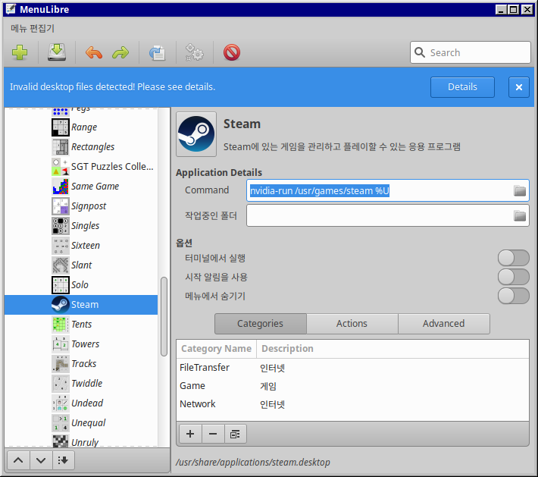Click the 메뉴 편집기 subtitle text
This screenshot has height=477, width=538.
point(33,29)
